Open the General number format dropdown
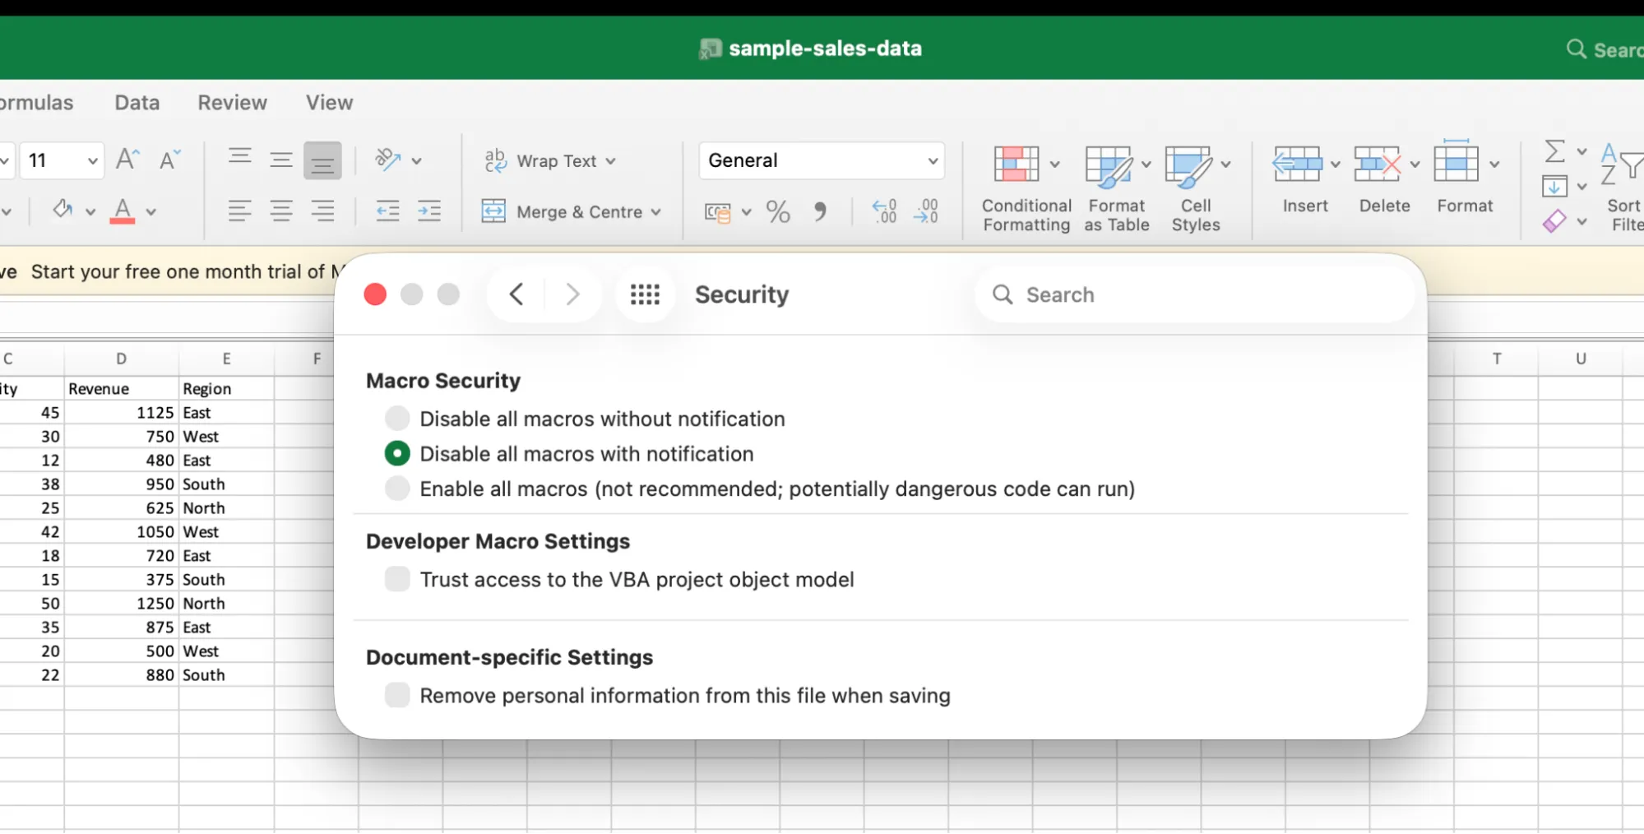This screenshot has width=1644, height=834. click(x=932, y=160)
